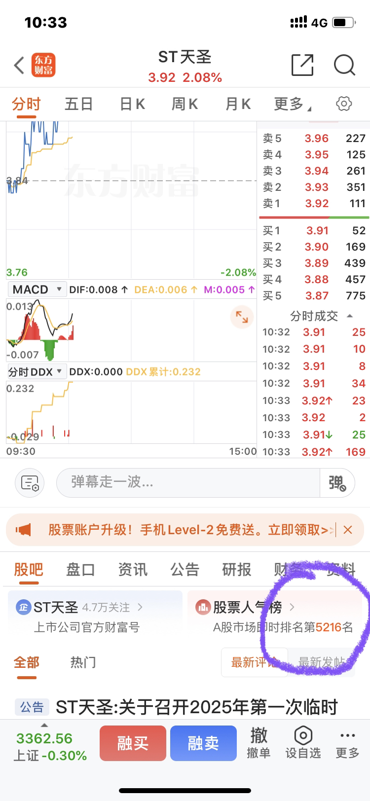Tap the megaphone announcement icon
Viewport: 370px width, 801px height.
[23, 530]
